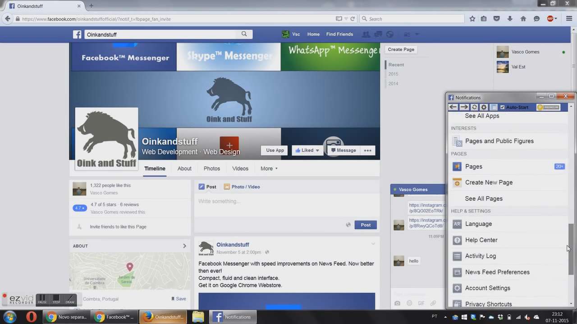Go to Firefox home page
577x324 pixels.
[523, 19]
